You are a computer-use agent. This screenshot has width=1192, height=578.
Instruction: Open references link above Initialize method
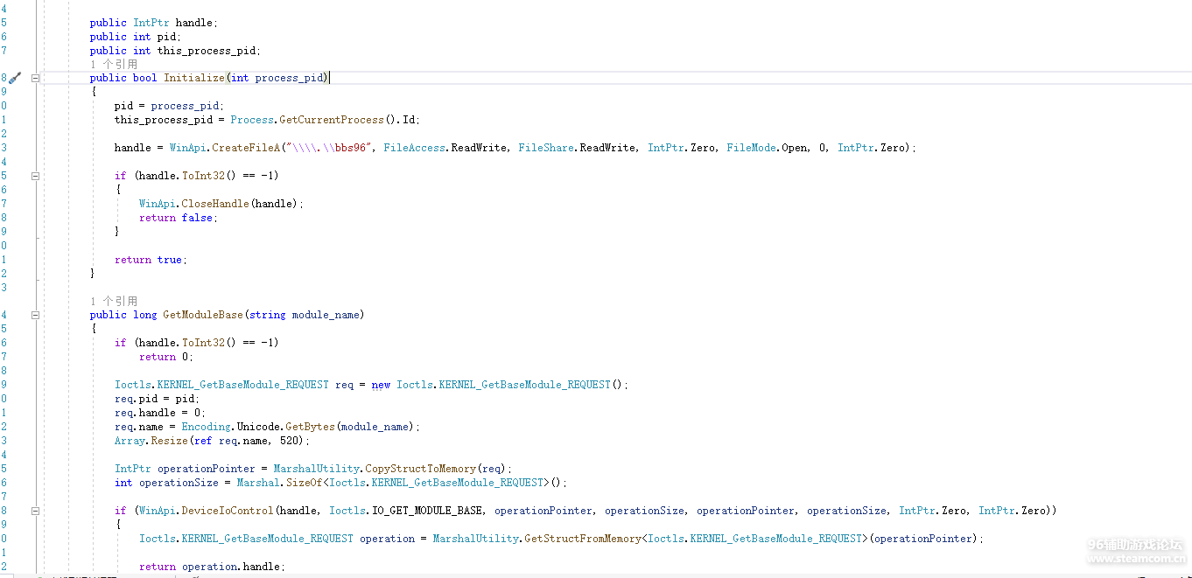[x=113, y=64]
